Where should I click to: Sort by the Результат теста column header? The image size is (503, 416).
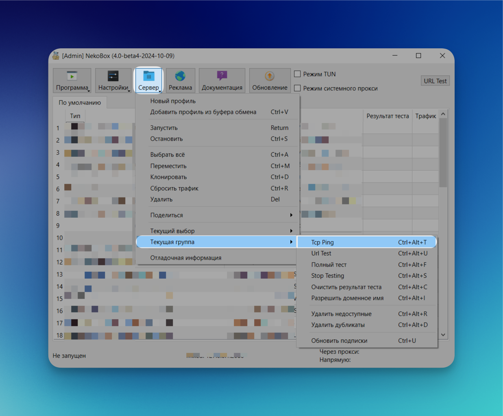point(388,116)
